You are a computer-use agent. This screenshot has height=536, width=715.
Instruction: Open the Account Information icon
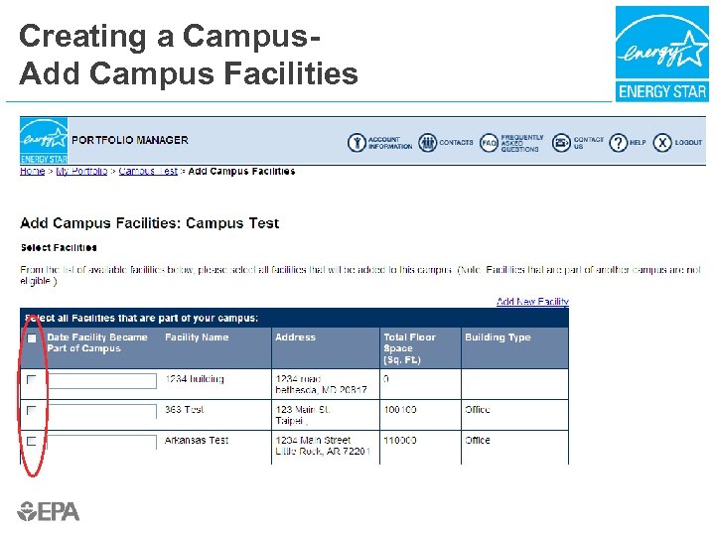tap(357, 143)
